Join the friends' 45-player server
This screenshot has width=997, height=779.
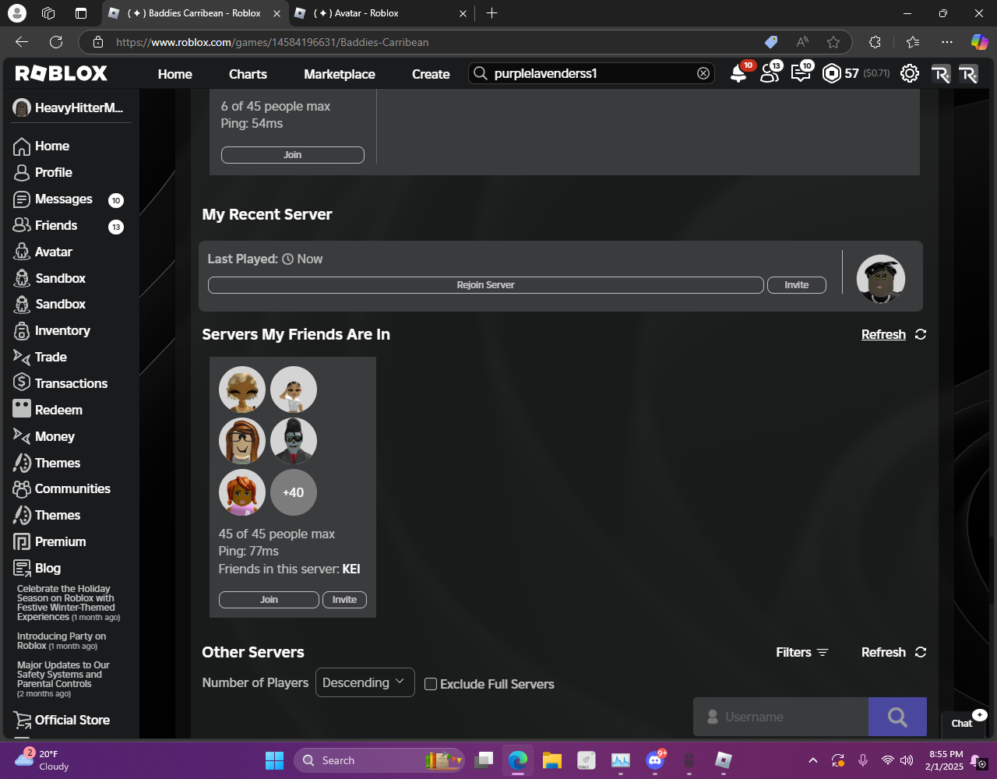coord(269,600)
